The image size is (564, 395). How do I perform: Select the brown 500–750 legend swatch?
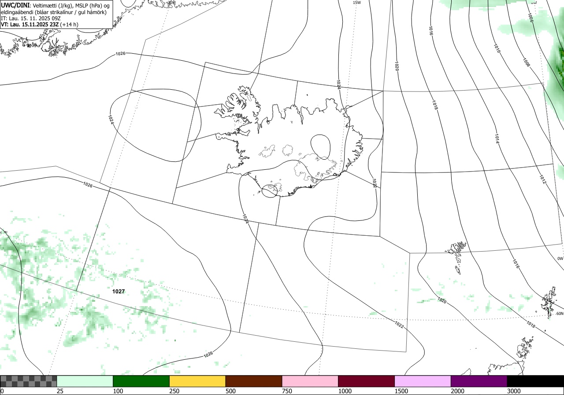[254, 381]
